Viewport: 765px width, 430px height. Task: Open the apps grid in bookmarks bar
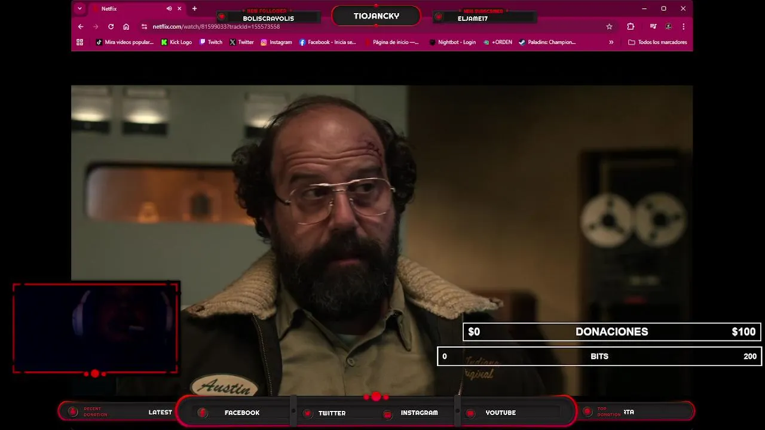(79, 42)
